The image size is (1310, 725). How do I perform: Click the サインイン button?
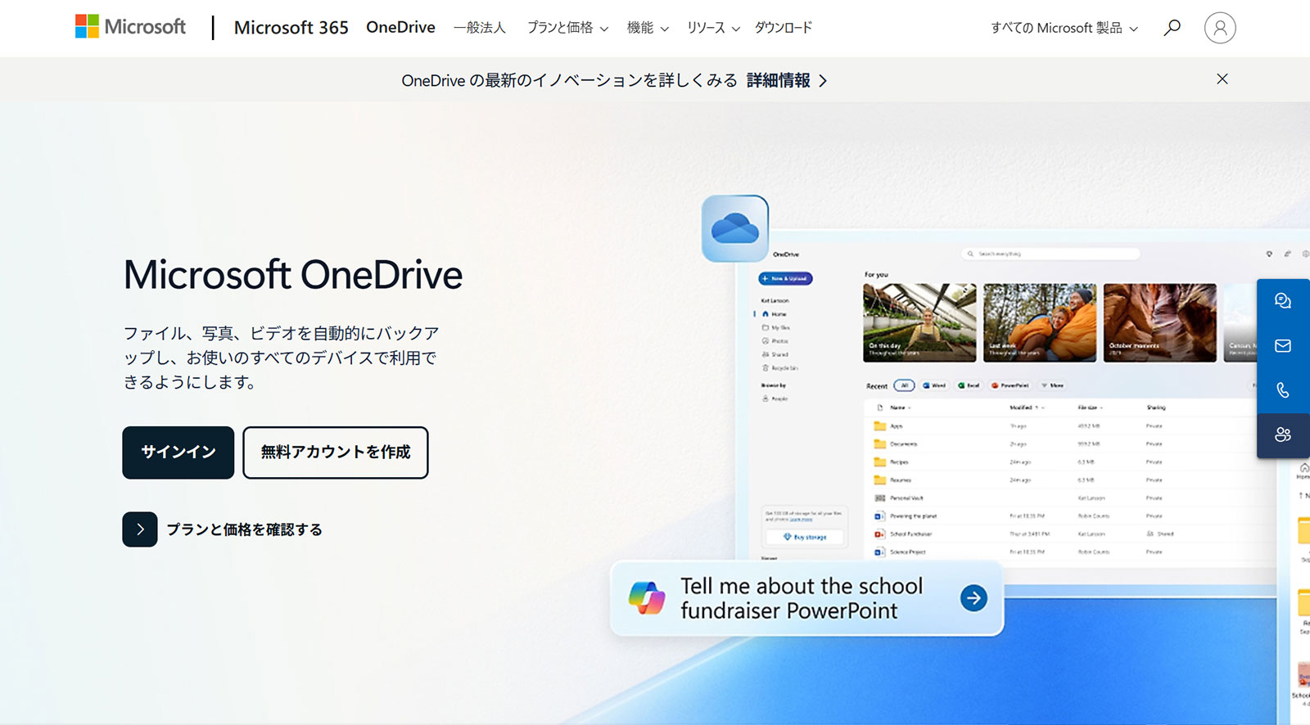178,453
